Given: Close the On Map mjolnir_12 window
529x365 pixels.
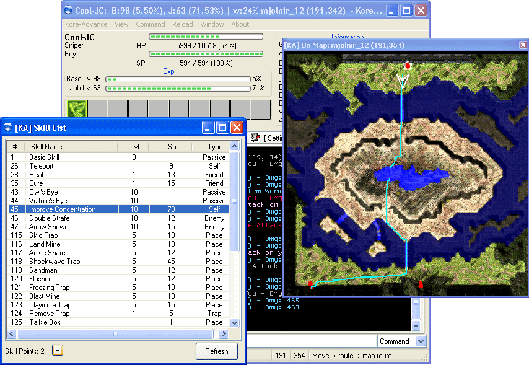Looking at the screenshot, I should (x=523, y=45).
